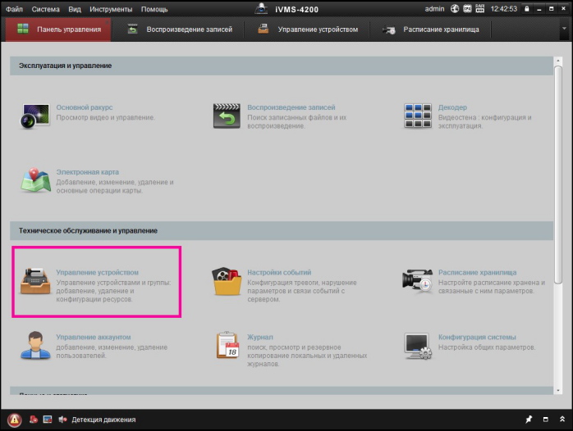573x431 pixels.
Task: Open the Файл menu
Action: click(14, 8)
